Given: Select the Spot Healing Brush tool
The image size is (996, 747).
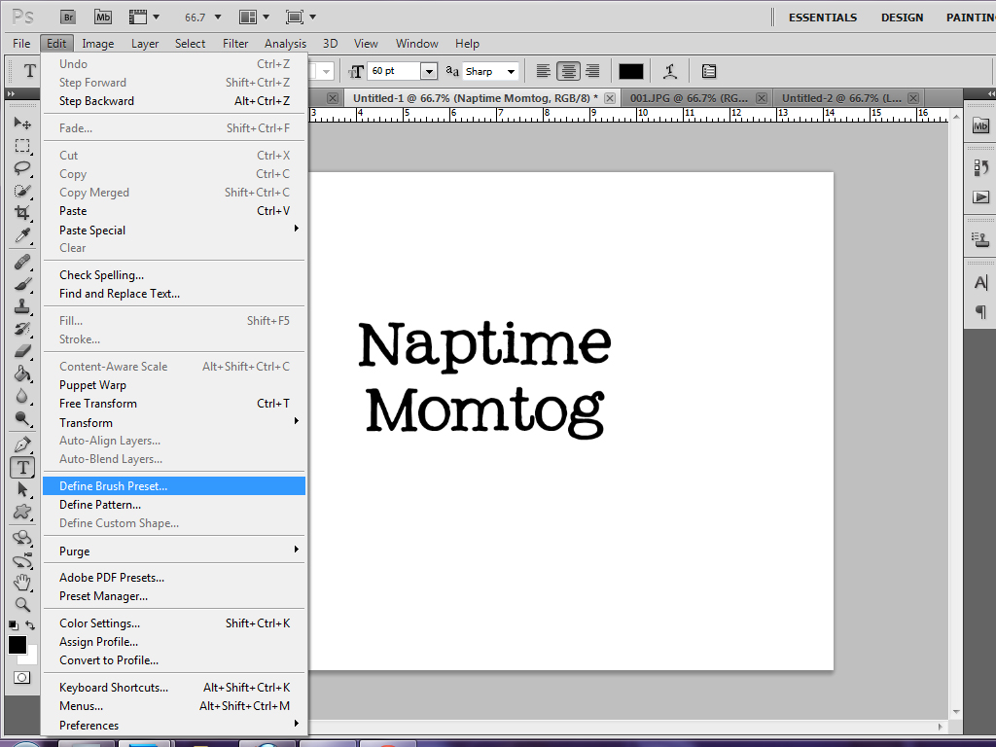Looking at the screenshot, I should click(x=22, y=262).
